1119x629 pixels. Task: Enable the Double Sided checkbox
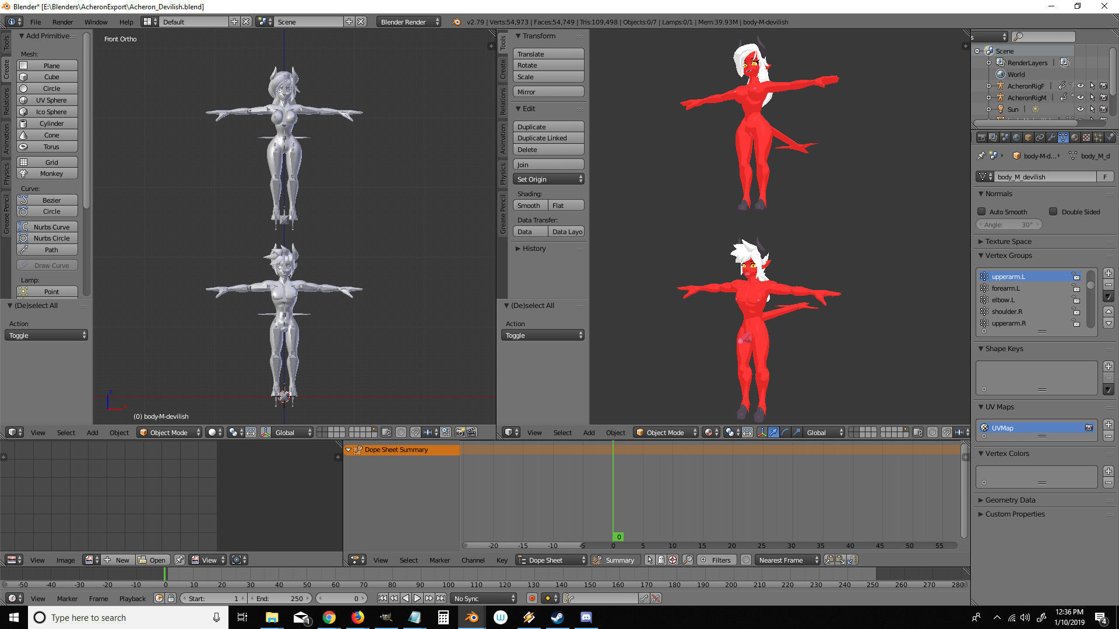(x=1053, y=211)
